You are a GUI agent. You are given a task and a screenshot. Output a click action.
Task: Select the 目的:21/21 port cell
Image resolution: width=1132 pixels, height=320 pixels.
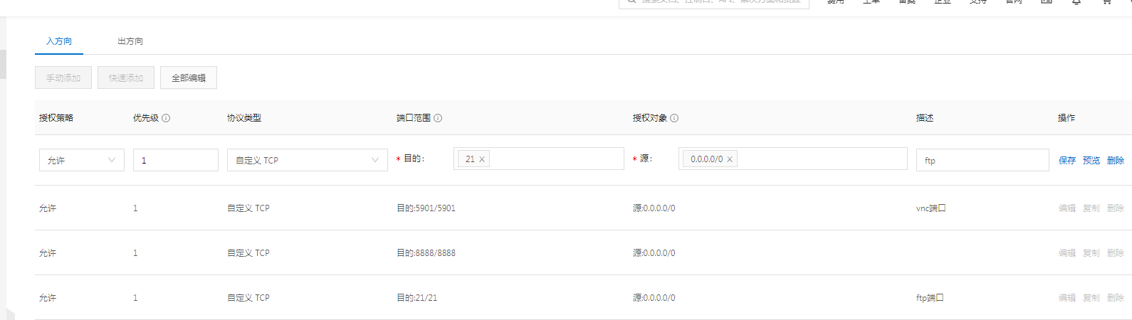pyautogui.click(x=417, y=298)
